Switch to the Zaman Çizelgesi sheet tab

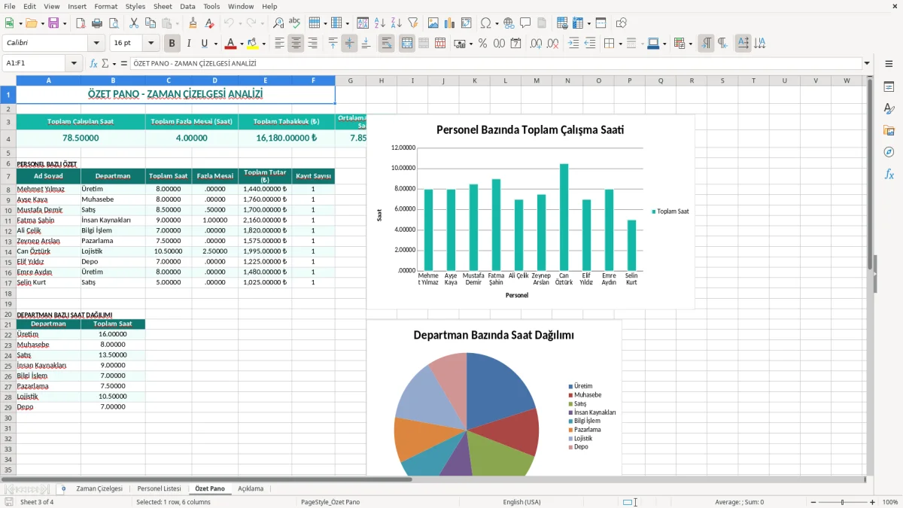click(x=99, y=488)
